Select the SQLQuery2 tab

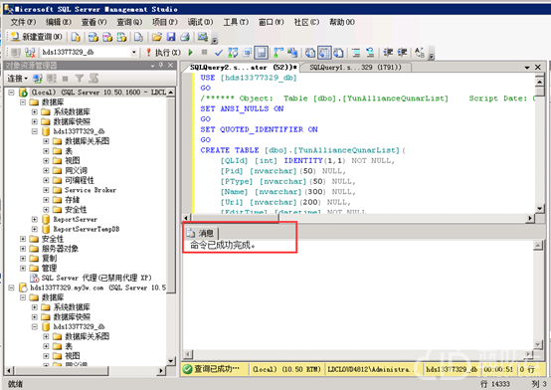click(x=243, y=68)
